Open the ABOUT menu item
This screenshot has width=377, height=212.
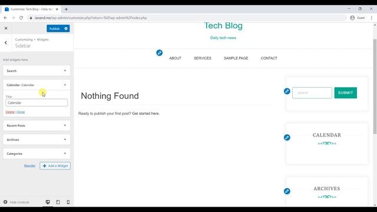175,58
